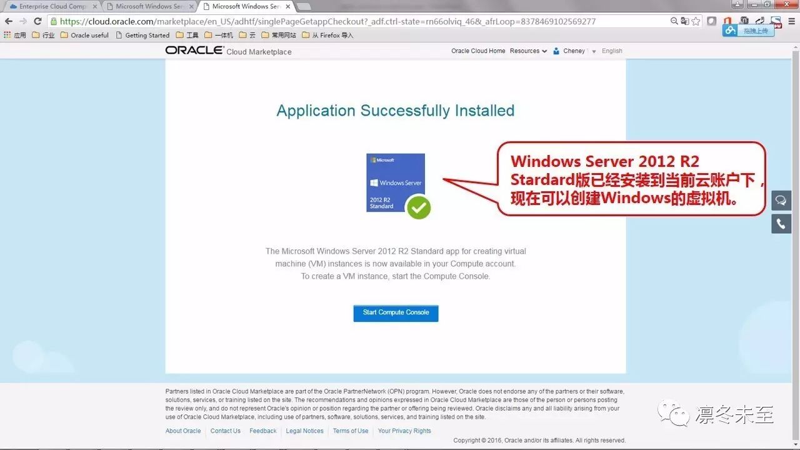Open the Oracle useful bookmark folder

[84, 35]
